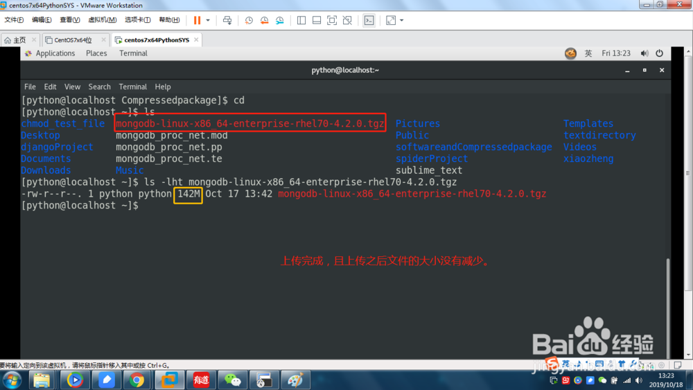This screenshot has width=693, height=390.
Task: Minimize the python@localhost terminal window
Action: click(627, 70)
